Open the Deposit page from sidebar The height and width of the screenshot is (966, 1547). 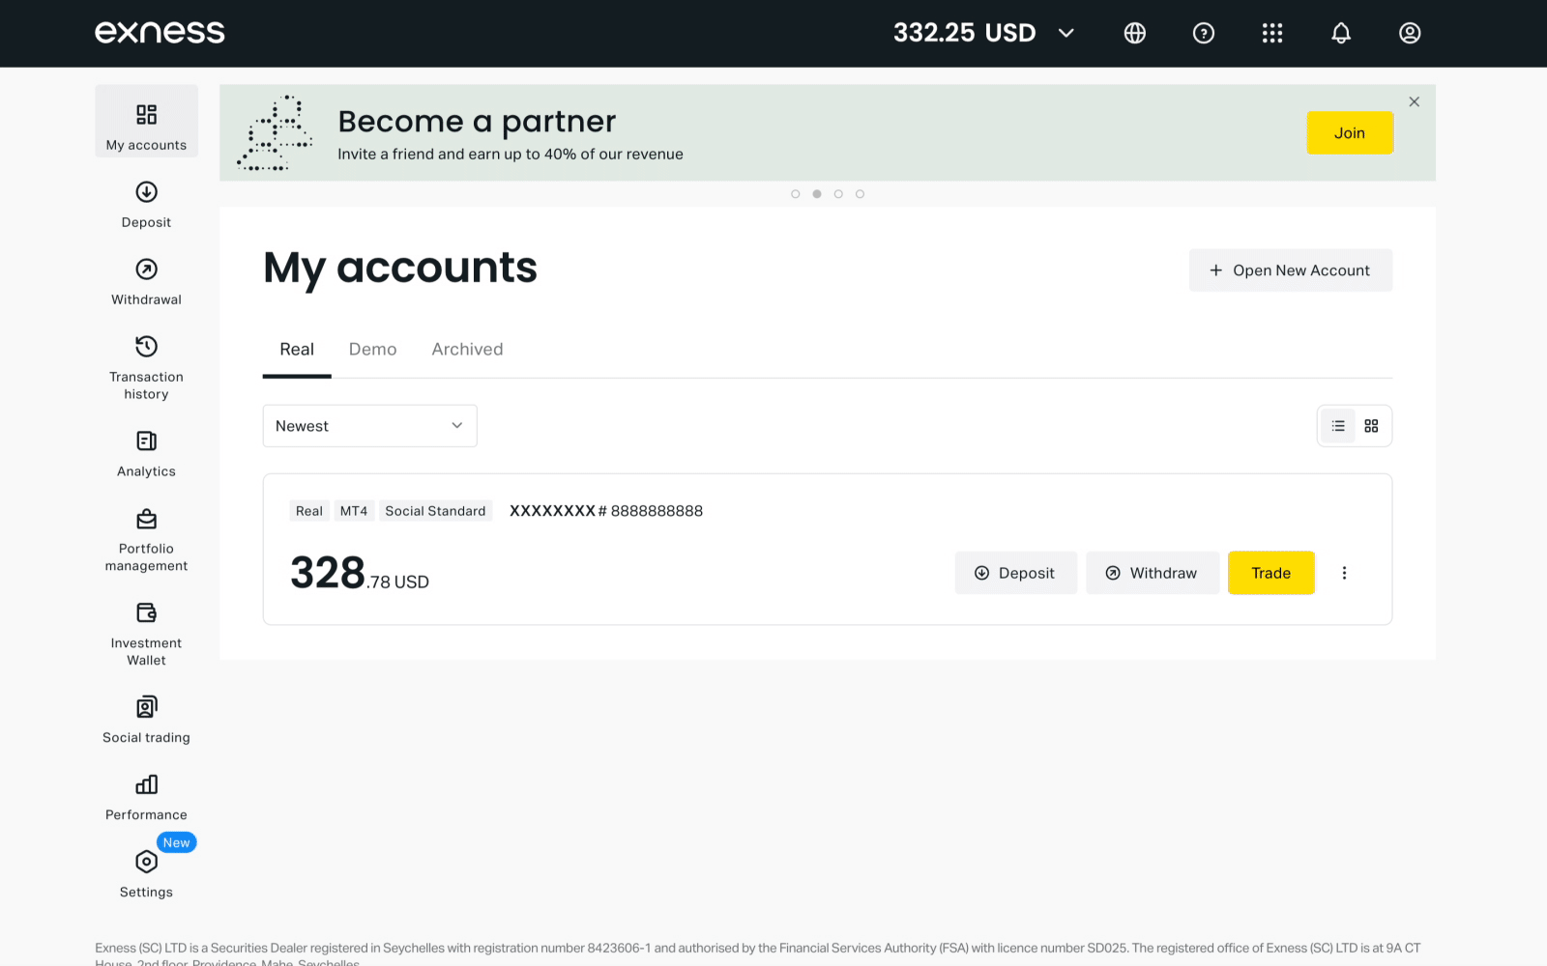pos(146,205)
